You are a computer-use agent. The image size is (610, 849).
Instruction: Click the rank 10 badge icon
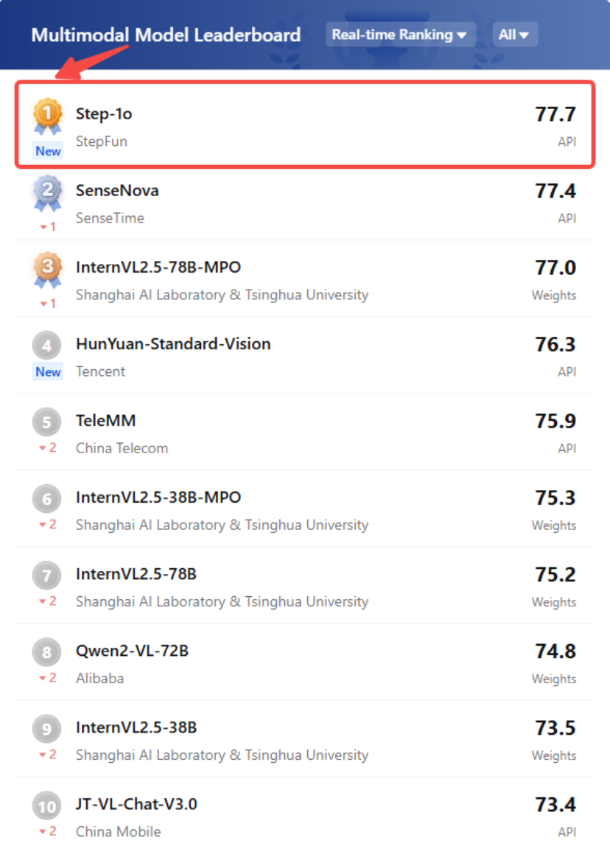47,806
